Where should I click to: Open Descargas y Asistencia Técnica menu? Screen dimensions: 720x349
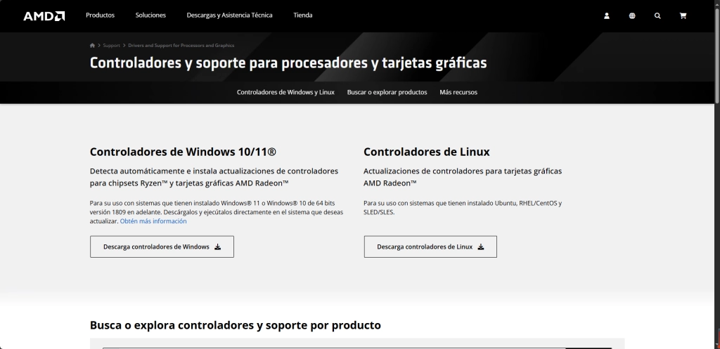coord(230,15)
